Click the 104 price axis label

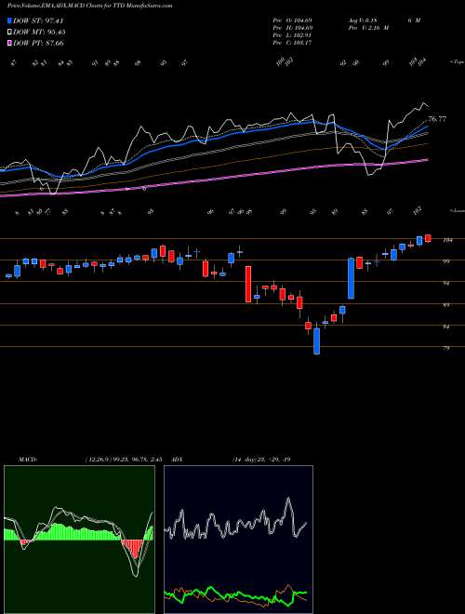pyautogui.click(x=447, y=240)
